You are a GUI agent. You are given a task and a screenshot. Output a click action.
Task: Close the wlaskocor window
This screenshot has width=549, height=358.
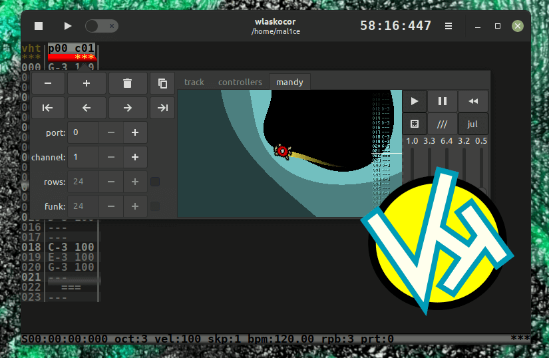pos(518,26)
